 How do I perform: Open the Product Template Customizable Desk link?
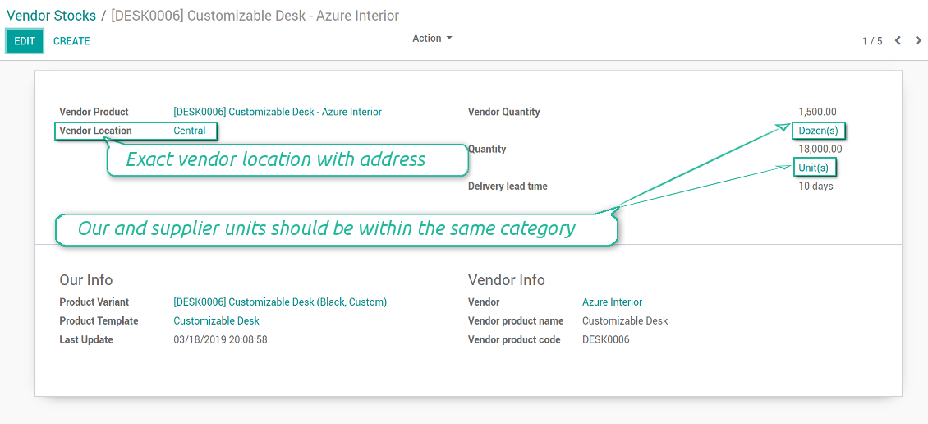216,321
